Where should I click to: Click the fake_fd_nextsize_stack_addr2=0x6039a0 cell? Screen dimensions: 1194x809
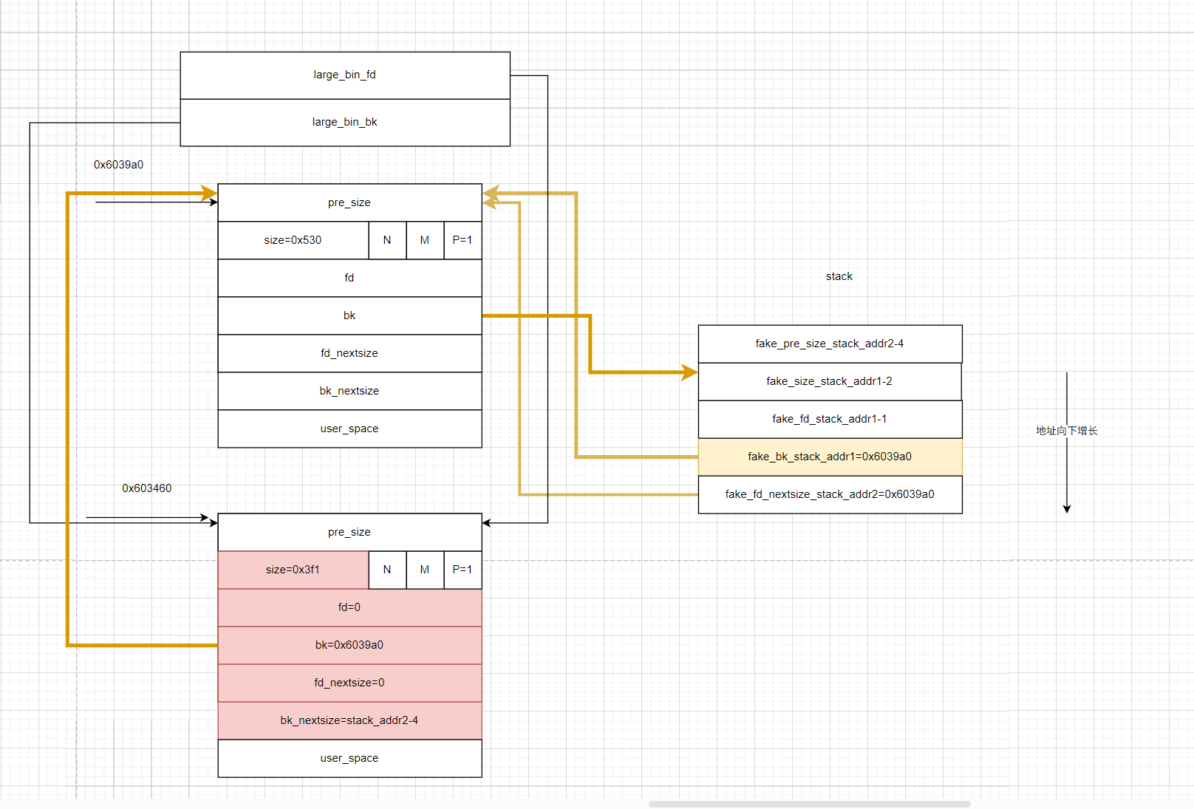(829, 494)
